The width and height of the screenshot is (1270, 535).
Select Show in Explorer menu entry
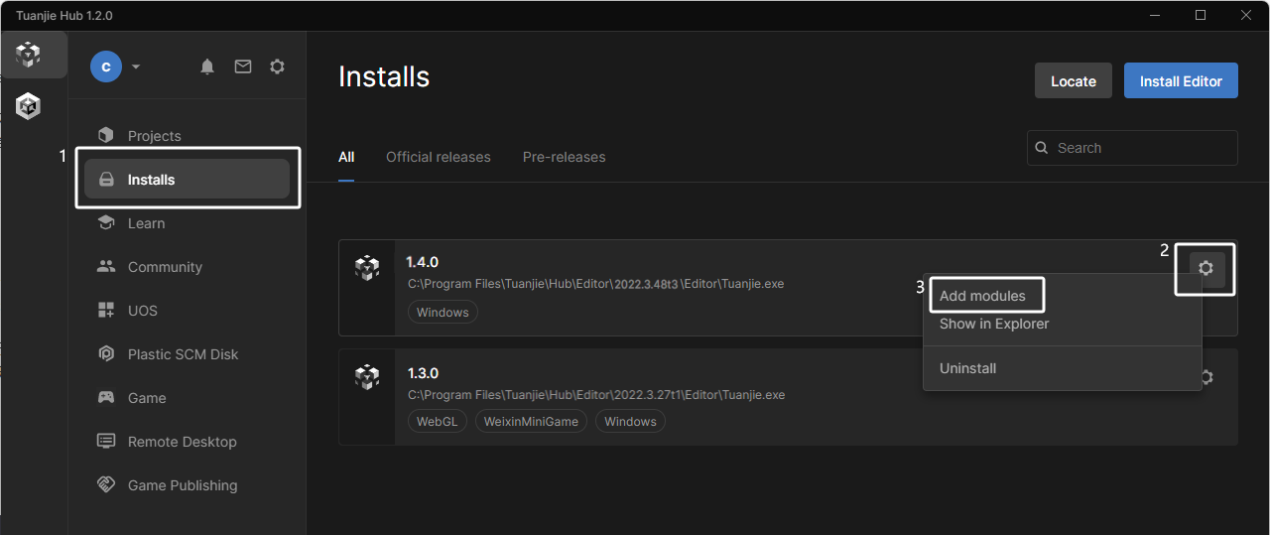(994, 324)
